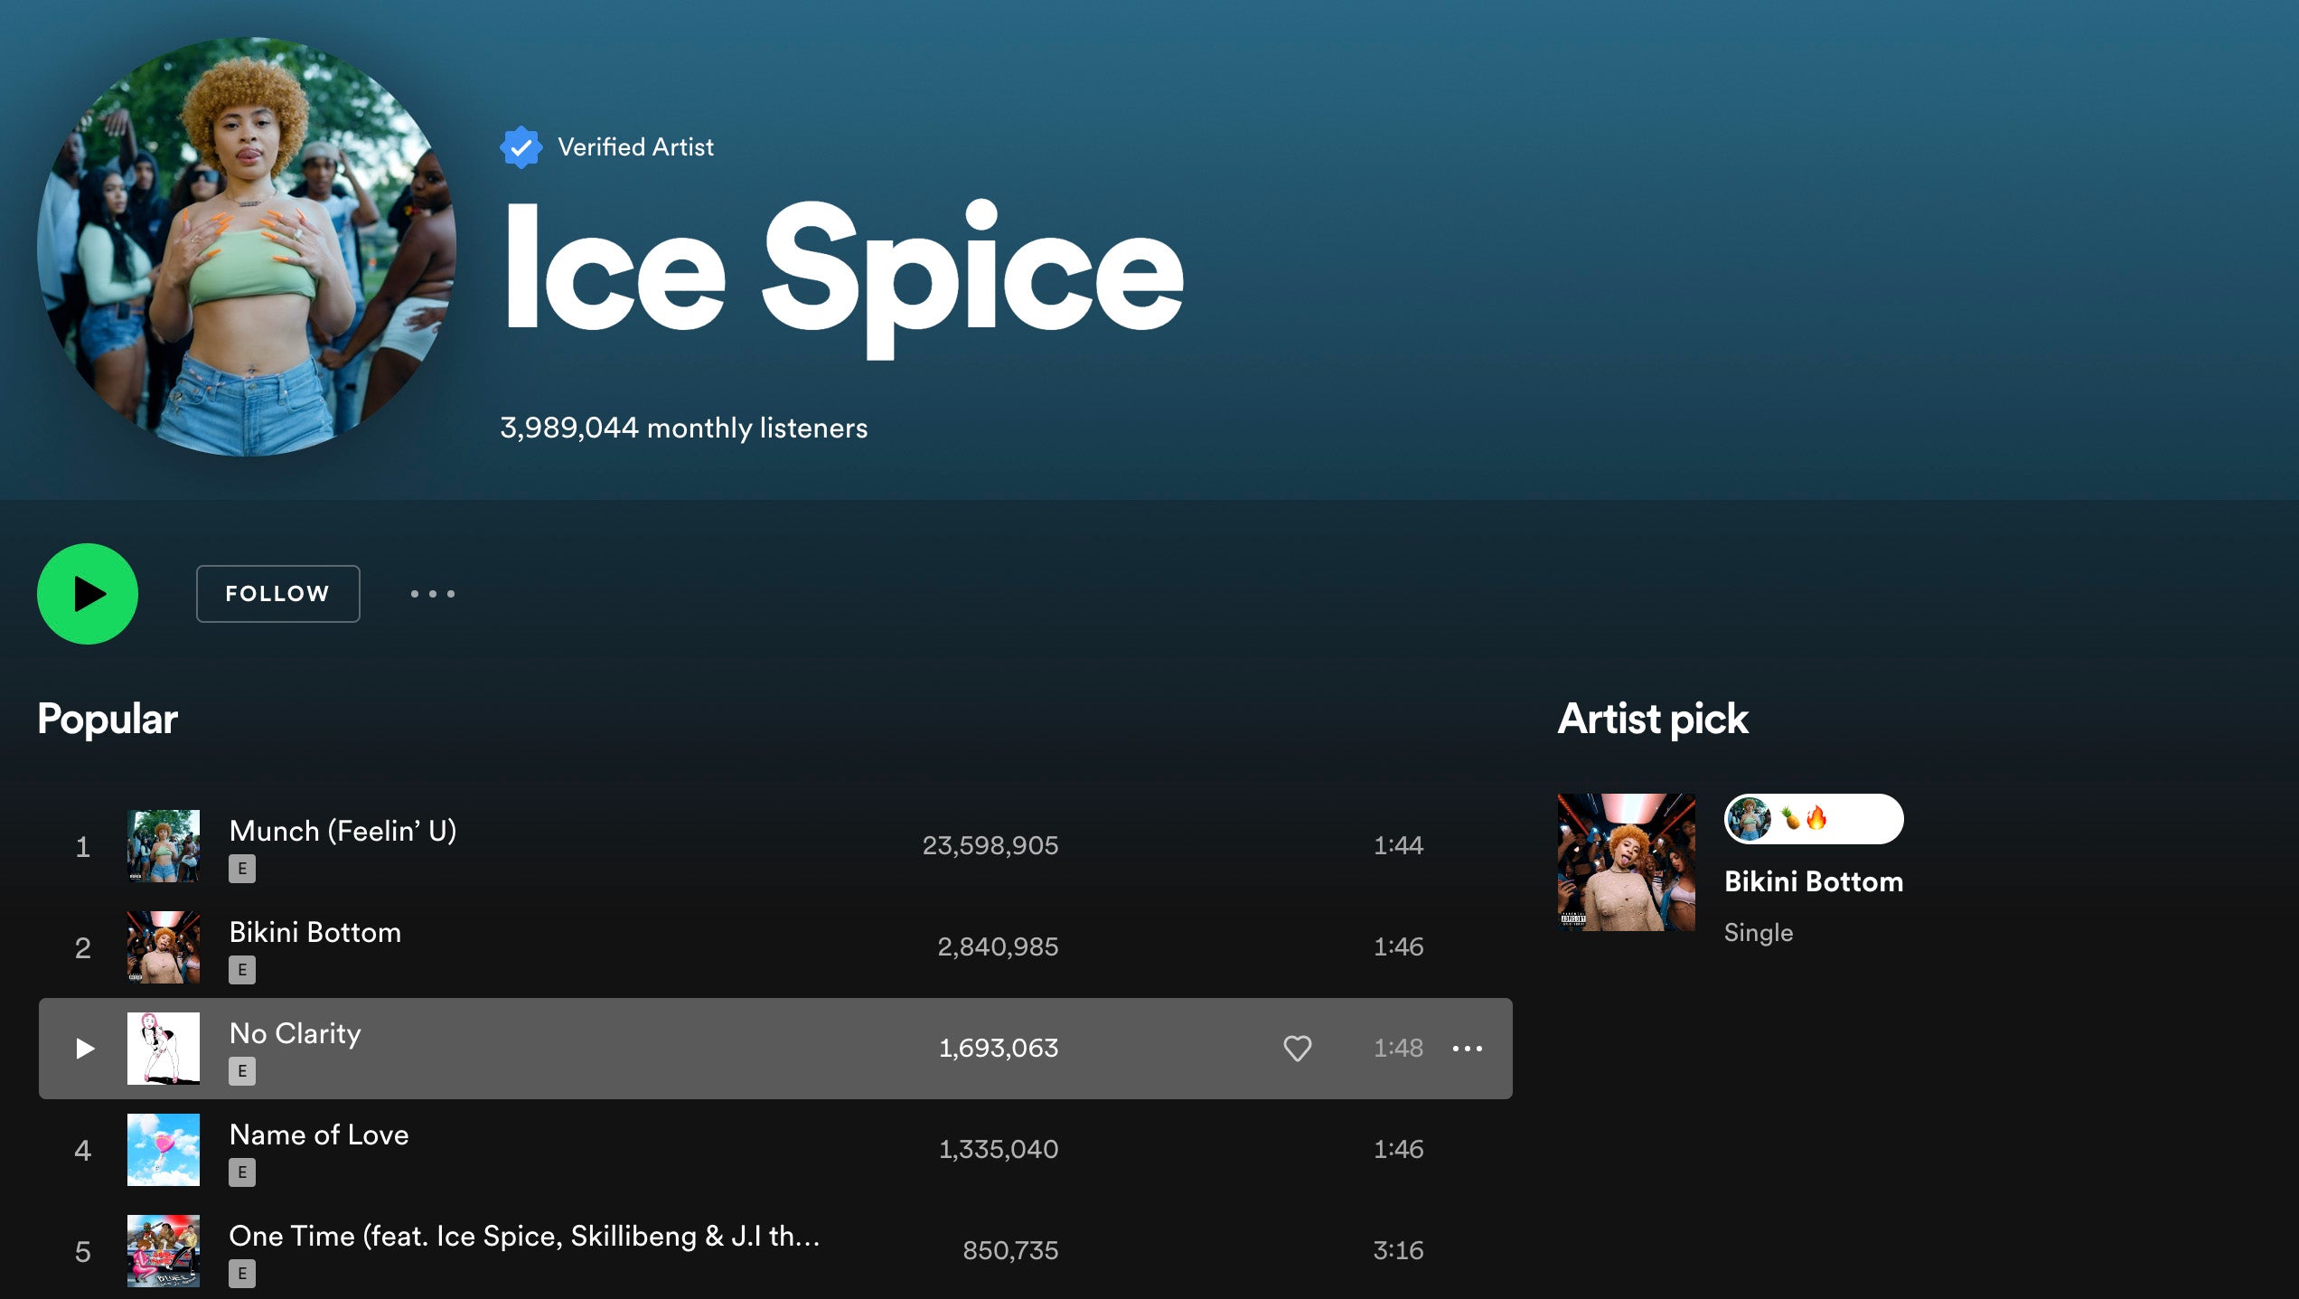The height and width of the screenshot is (1299, 2299).
Task: Click the 1:46 duration of Name of Love
Action: [x=1399, y=1149]
